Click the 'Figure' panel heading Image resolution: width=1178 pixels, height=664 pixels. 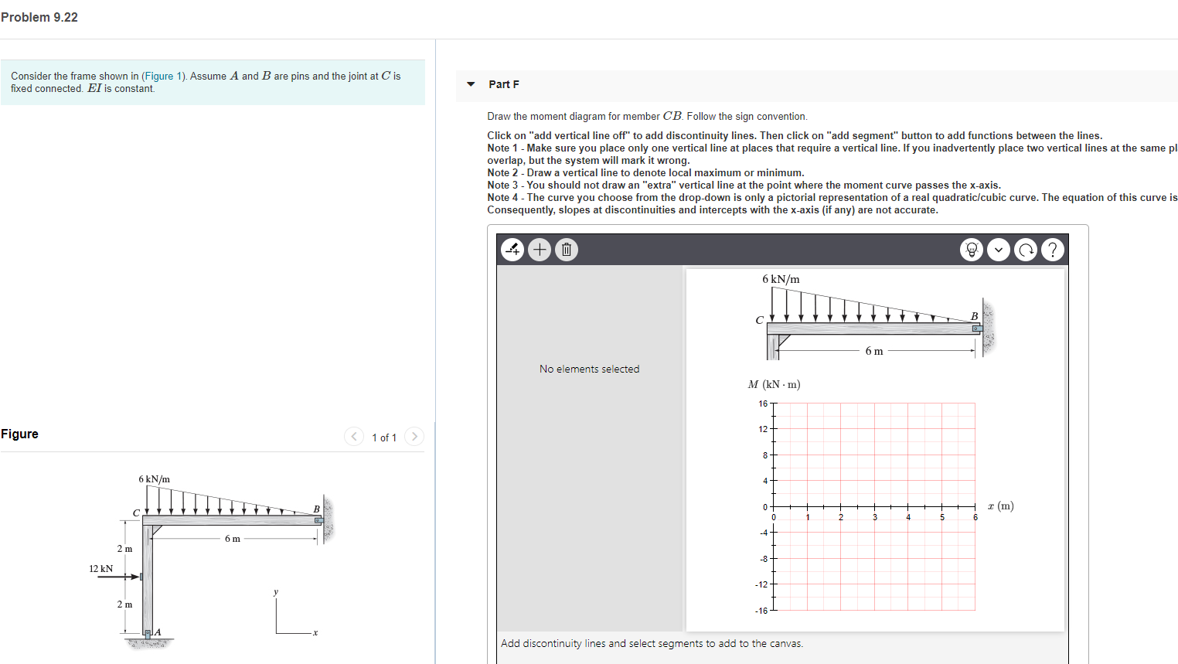click(20, 434)
